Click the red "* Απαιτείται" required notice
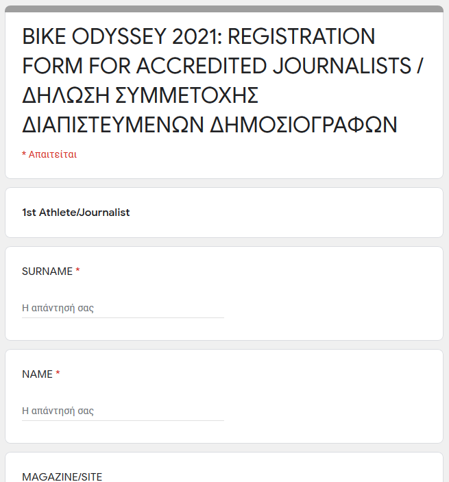 pyautogui.click(x=49, y=154)
